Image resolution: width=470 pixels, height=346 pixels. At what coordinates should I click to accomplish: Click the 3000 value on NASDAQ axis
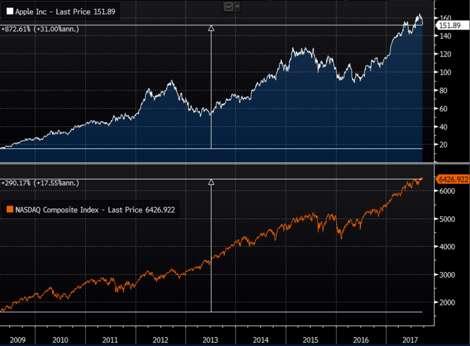tap(447, 275)
